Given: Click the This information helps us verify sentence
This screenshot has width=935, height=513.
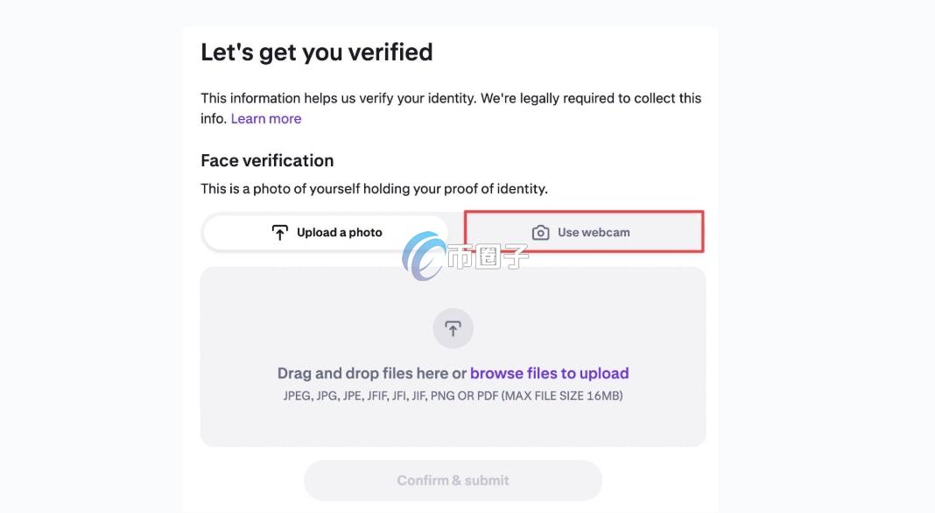Looking at the screenshot, I should pyautogui.click(x=338, y=98).
